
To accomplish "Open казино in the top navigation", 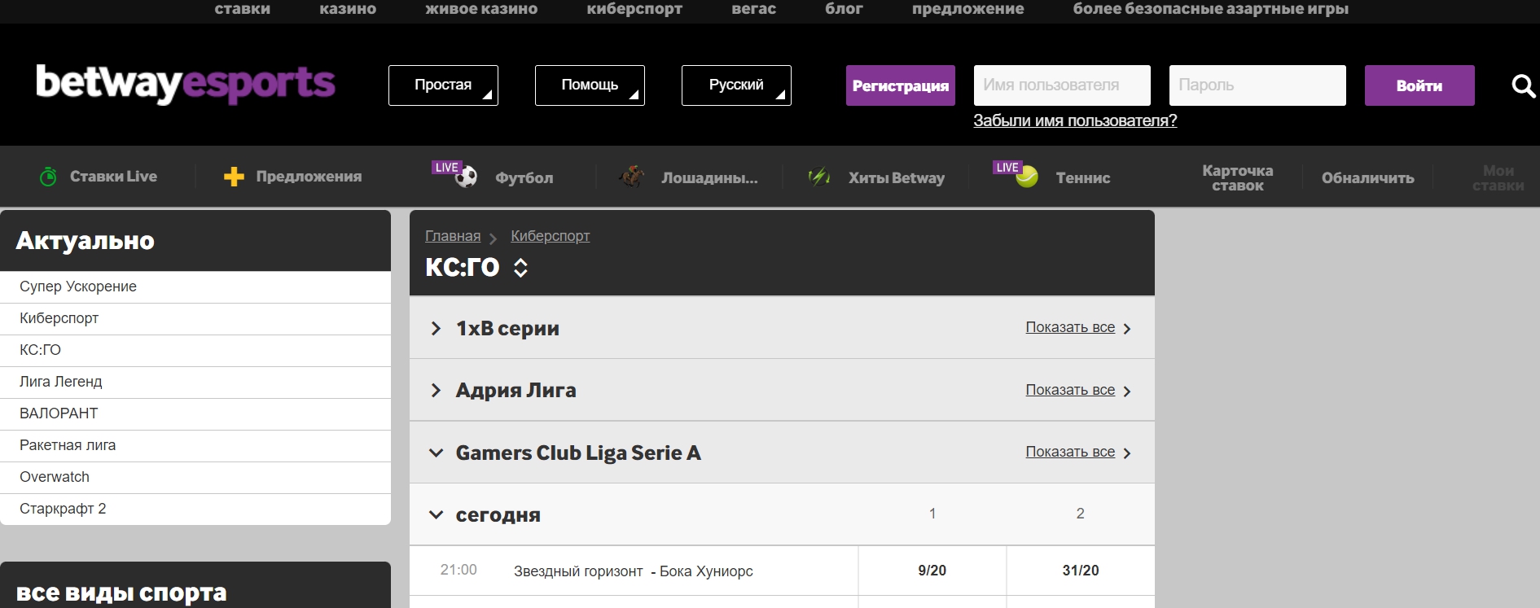I will (x=349, y=10).
